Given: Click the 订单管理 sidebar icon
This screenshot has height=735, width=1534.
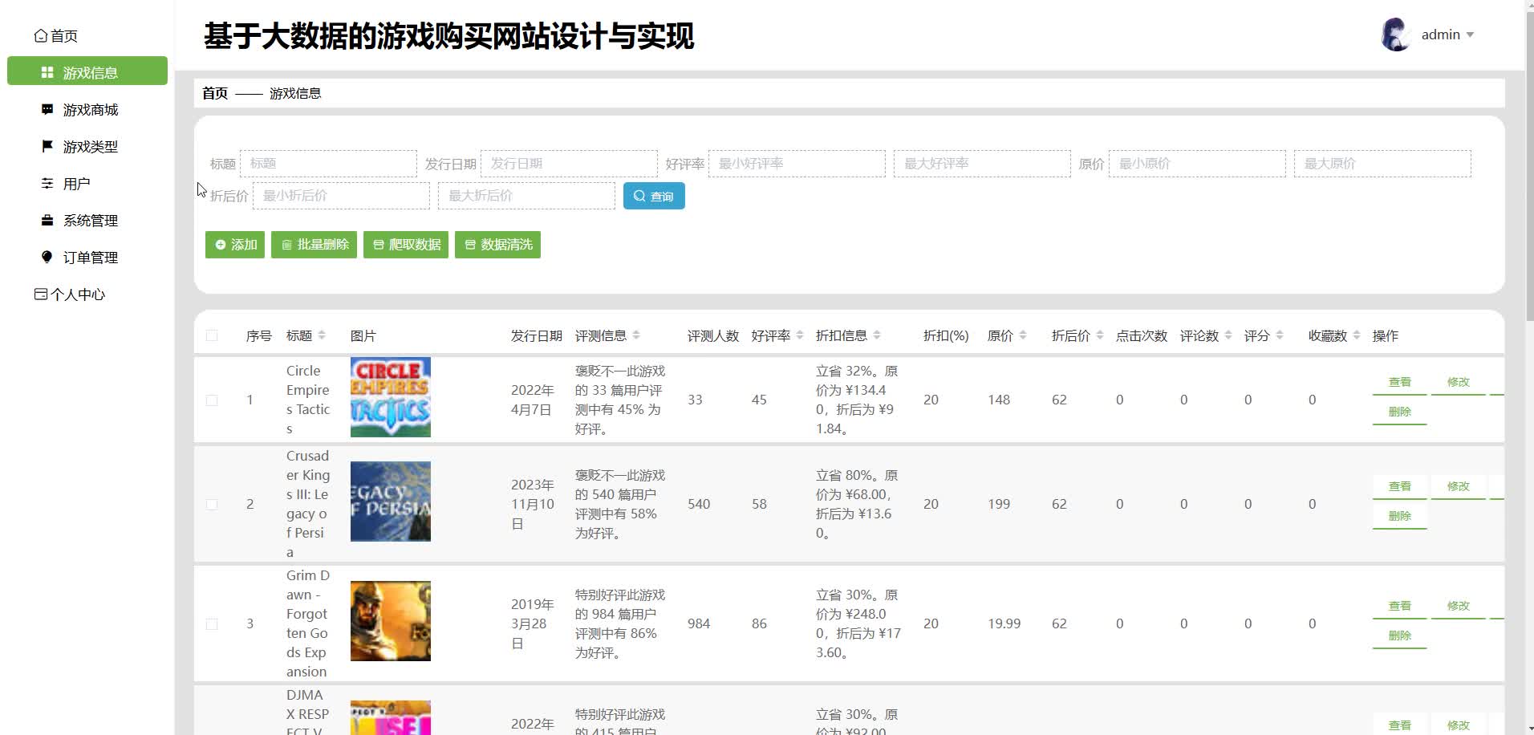Looking at the screenshot, I should point(47,257).
